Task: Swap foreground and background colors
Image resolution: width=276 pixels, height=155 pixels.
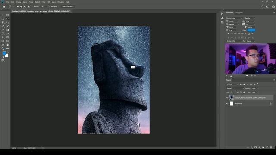Action: [x=8, y=52]
